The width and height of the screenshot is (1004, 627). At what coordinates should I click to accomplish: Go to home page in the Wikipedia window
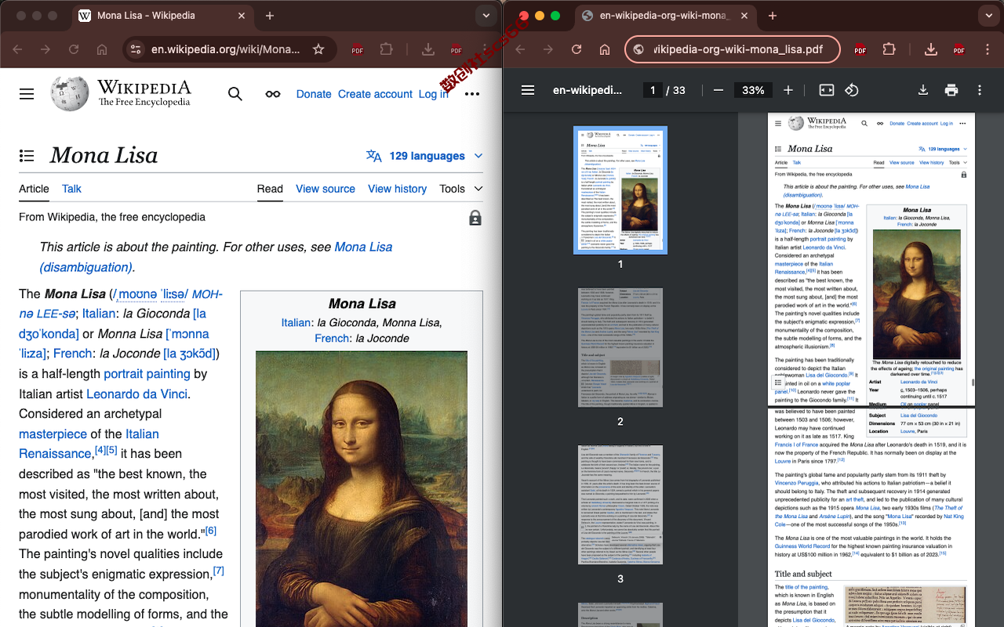102,49
